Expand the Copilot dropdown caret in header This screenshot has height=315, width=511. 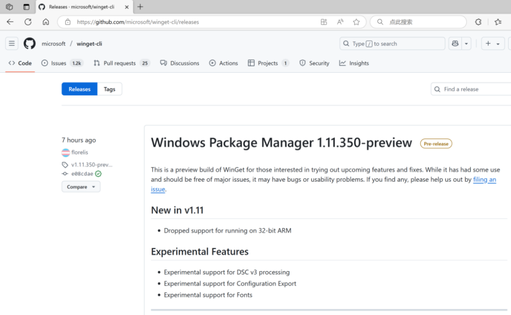tap(466, 43)
